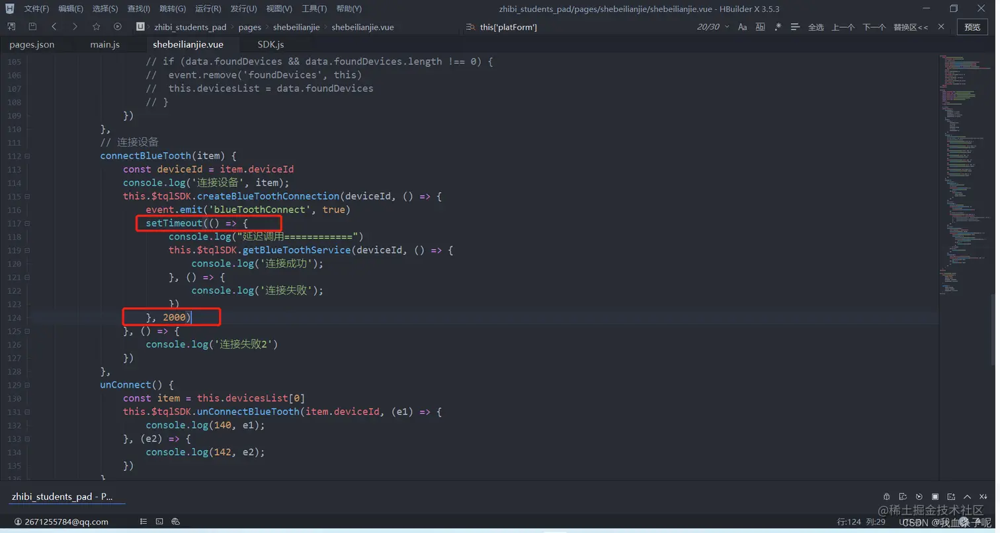Click the 2671255784@qq.com account in status bar
The image size is (1000, 533).
point(62,522)
